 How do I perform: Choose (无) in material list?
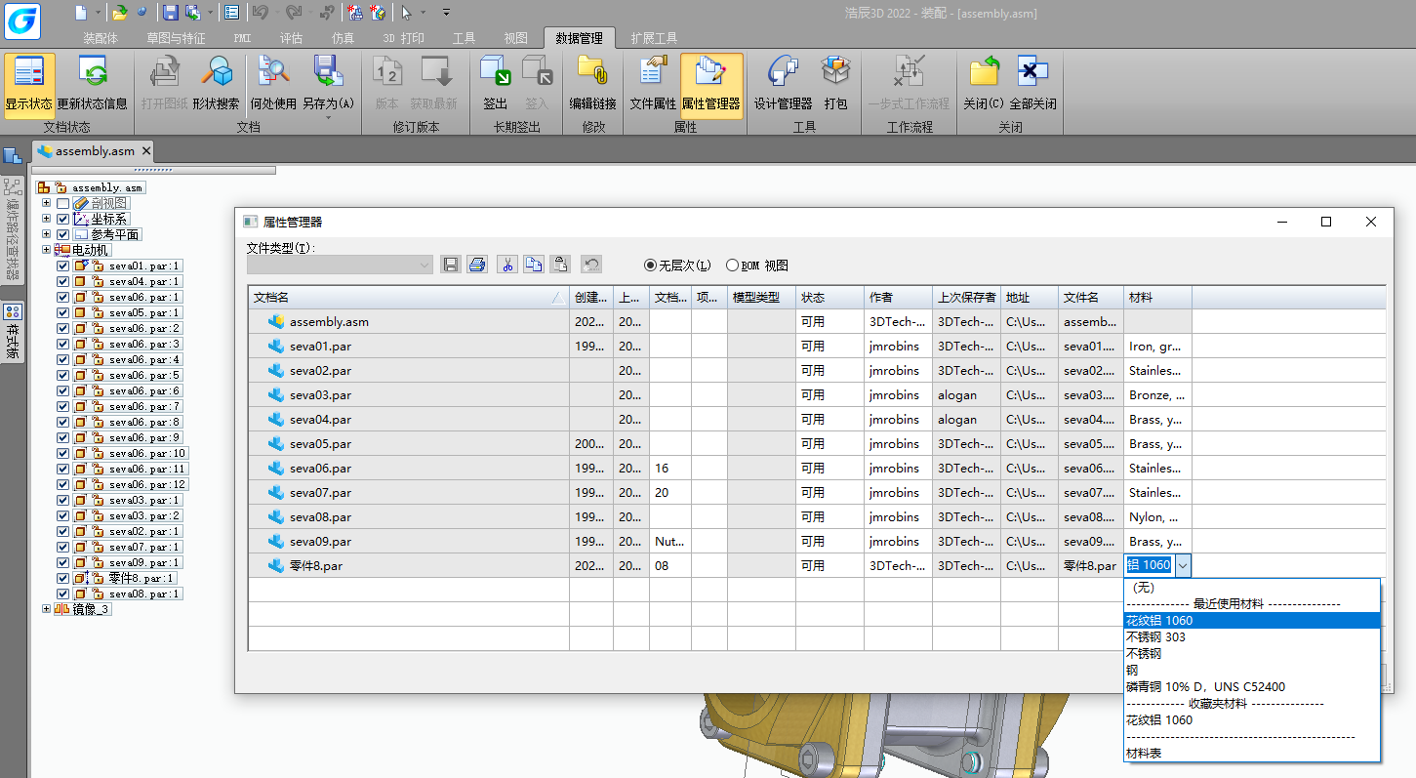coord(1252,588)
